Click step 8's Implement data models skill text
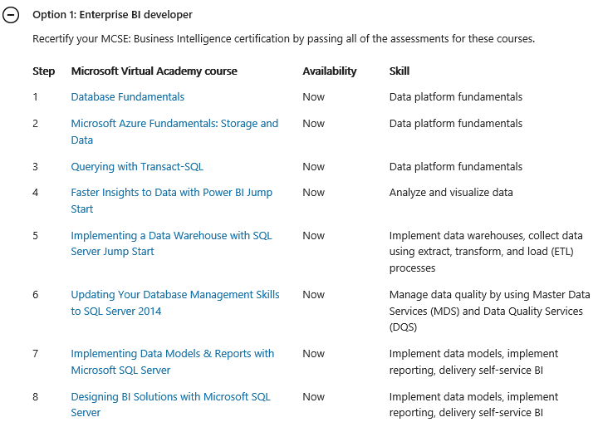Viewport: 603px width, 432px height. click(473, 405)
